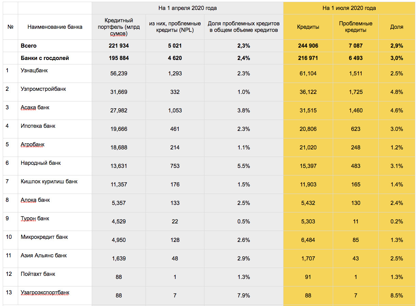The image size is (416, 306).
Task: Select Узагроэкспортбанк's 8.5% share cell
Action: pyautogui.click(x=396, y=295)
